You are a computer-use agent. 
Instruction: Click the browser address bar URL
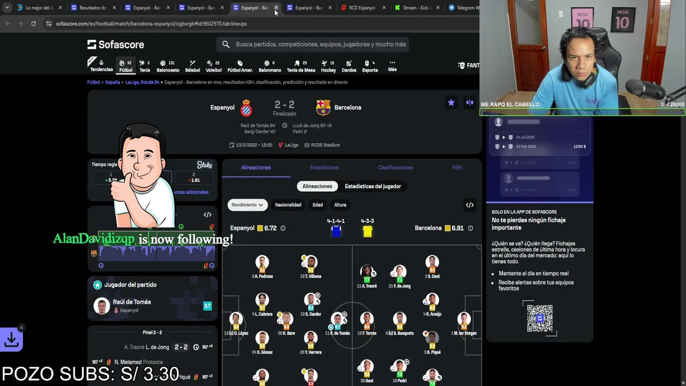click(151, 24)
